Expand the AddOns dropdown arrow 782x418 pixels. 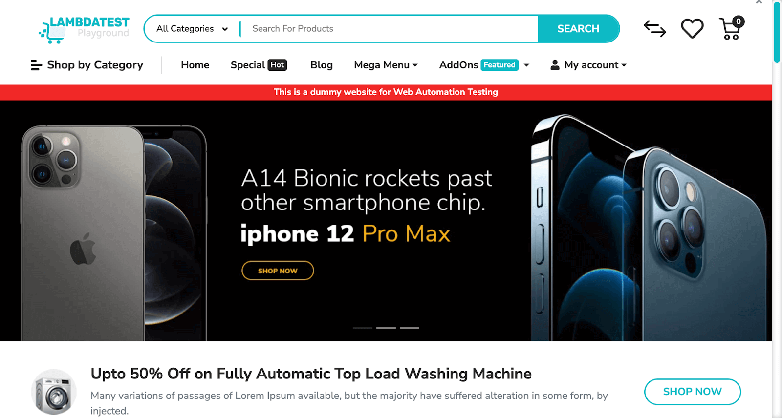click(526, 65)
